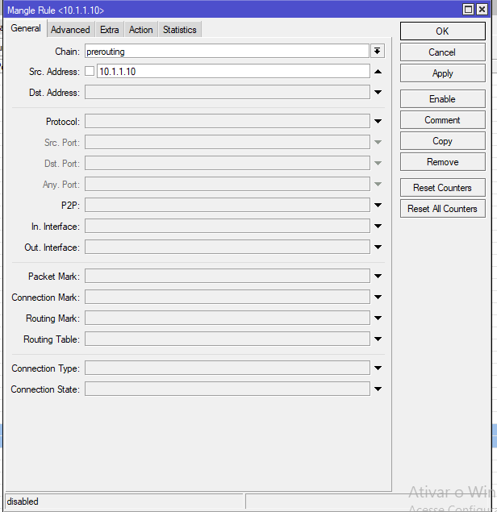
Task: Collapse the Src. Address field
Action: point(378,72)
